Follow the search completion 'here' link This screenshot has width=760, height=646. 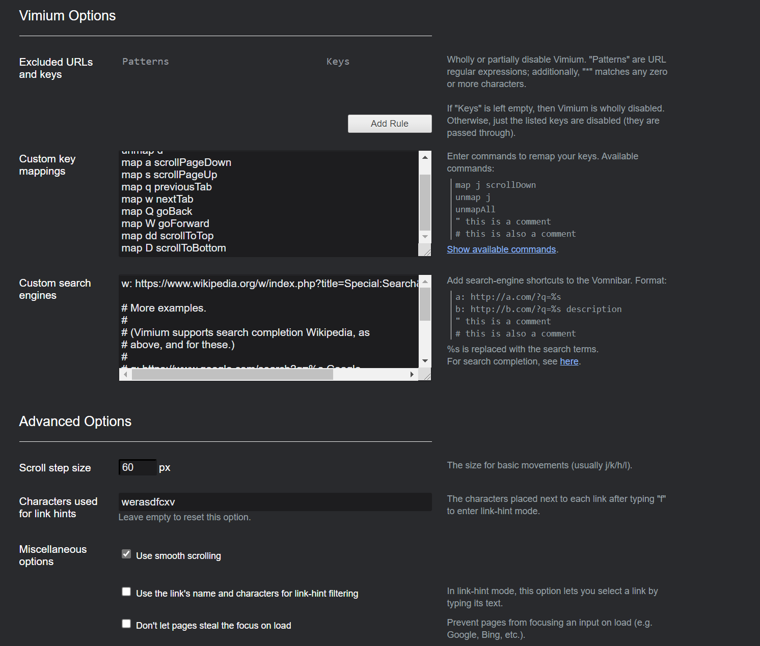tap(569, 361)
